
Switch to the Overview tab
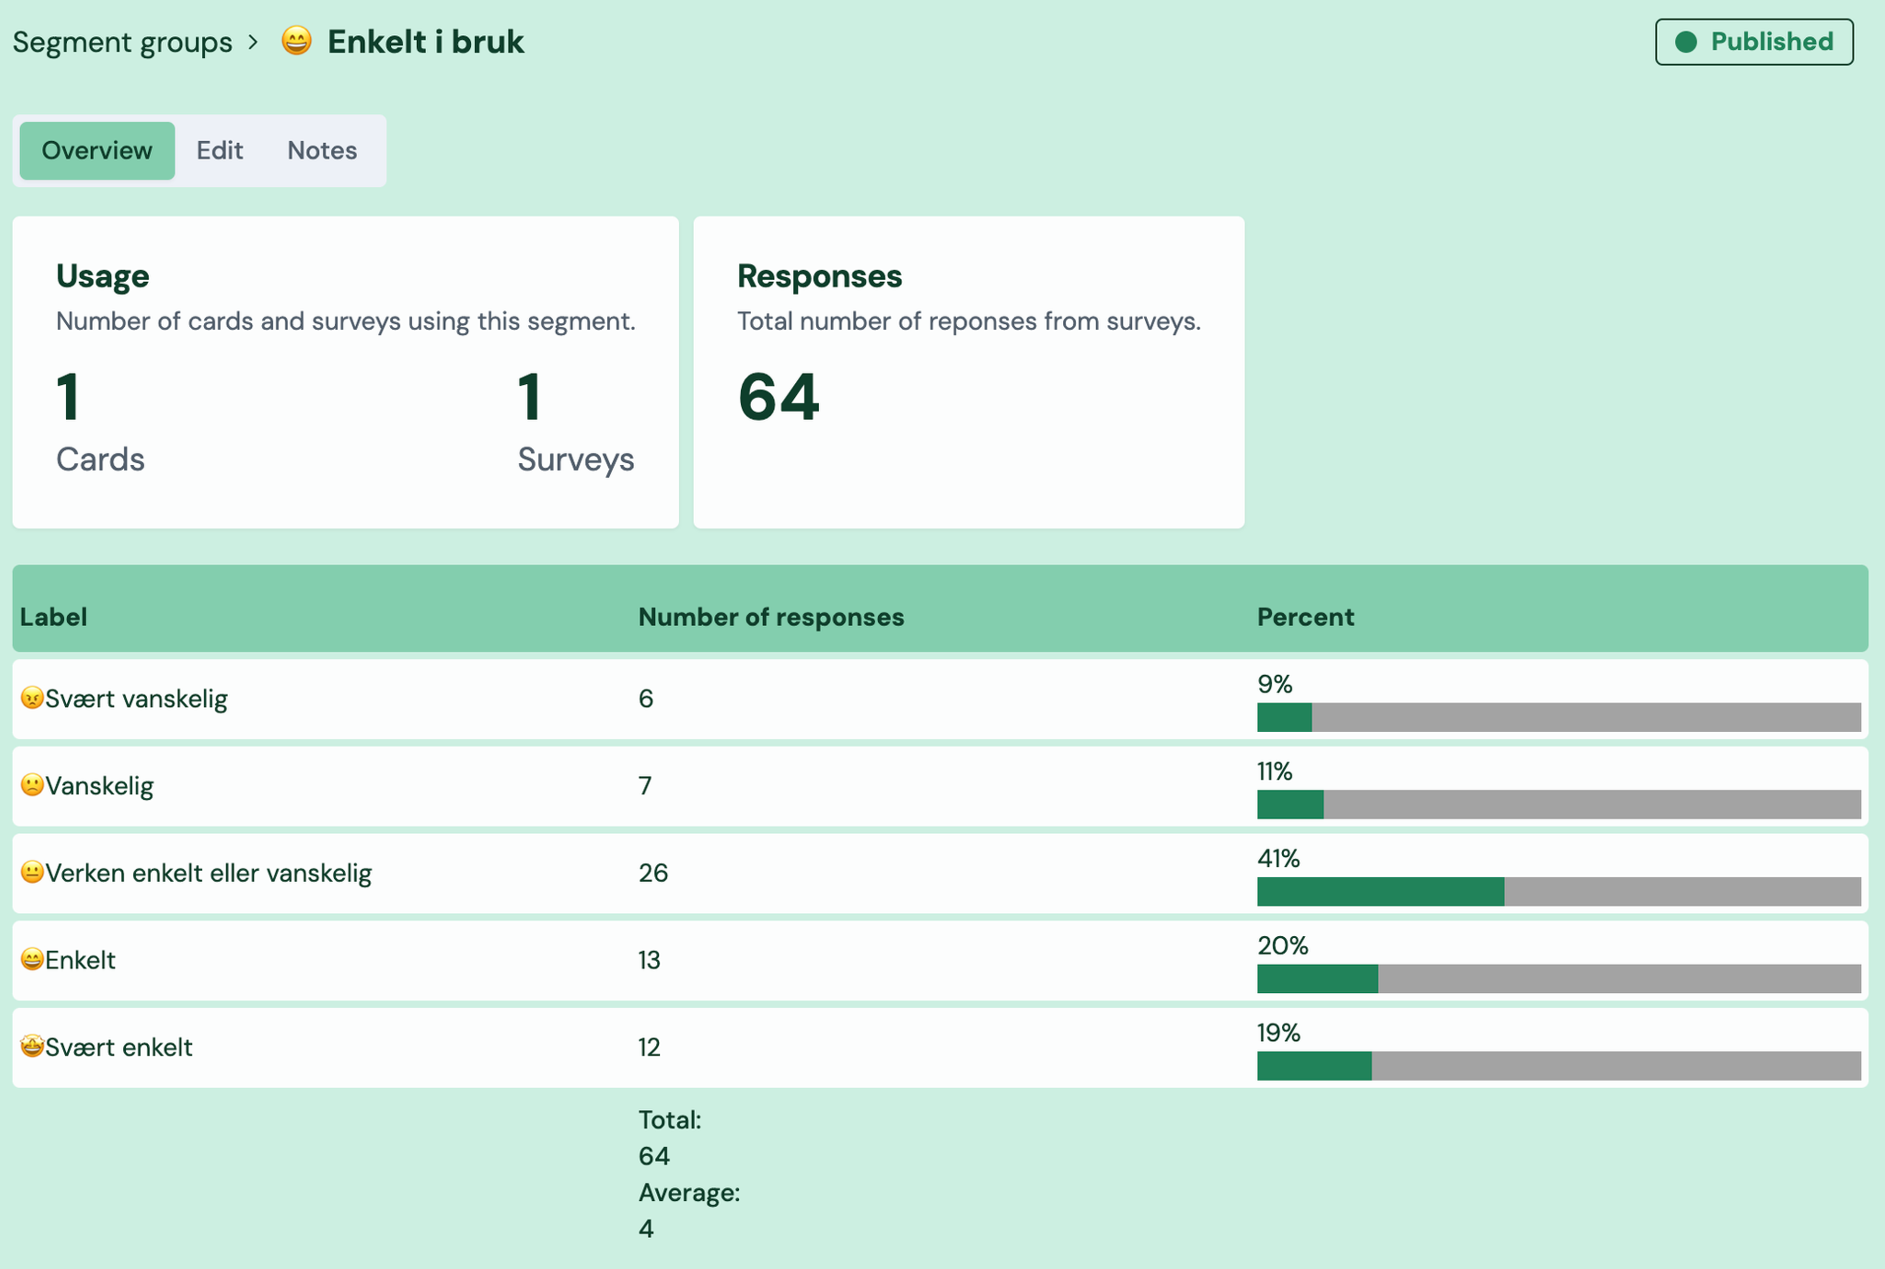(97, 151)
